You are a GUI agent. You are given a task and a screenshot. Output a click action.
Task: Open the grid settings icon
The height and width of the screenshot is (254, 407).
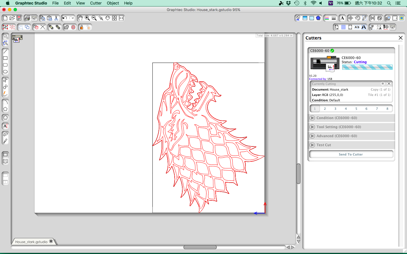343,27
